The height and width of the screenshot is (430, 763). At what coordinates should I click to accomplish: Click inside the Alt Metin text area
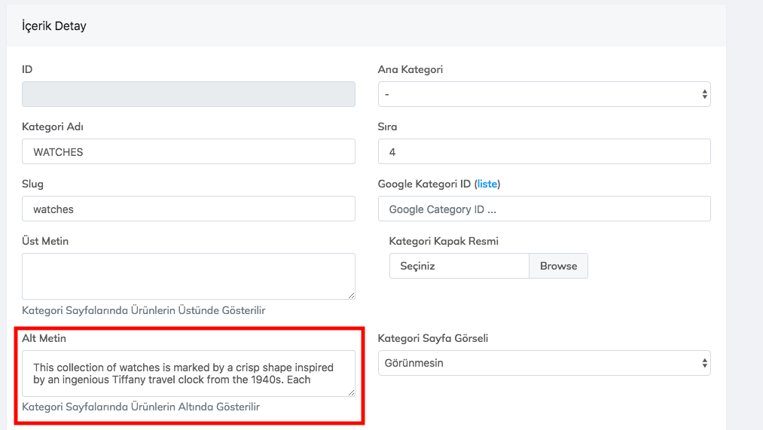(x=188, y=373)
